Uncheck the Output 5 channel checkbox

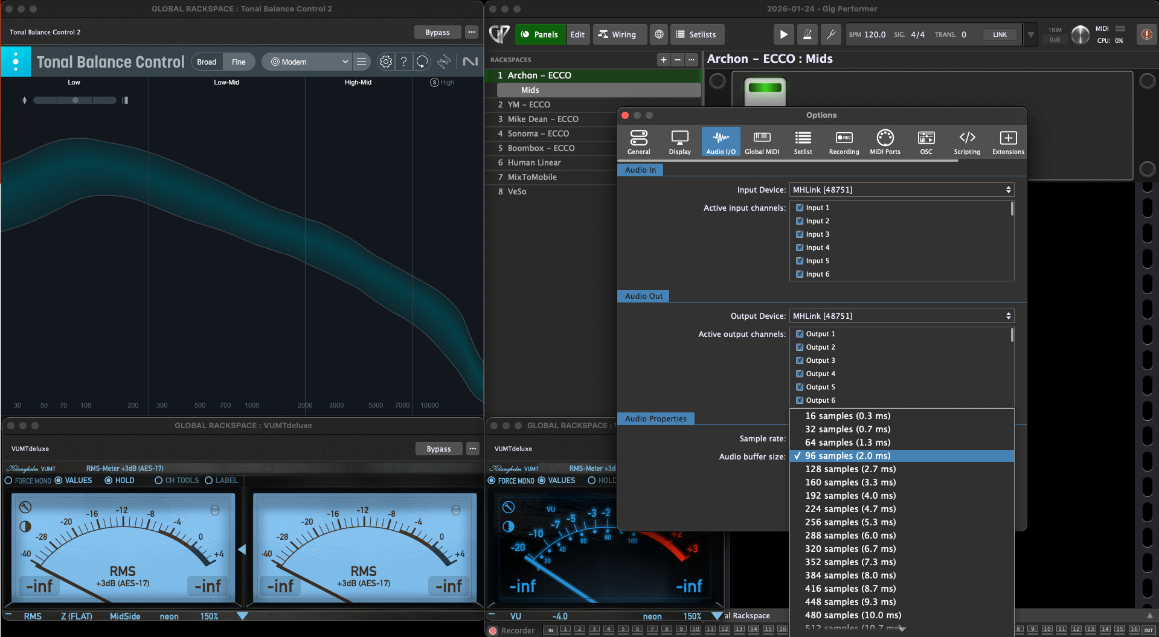click(800, 387)
